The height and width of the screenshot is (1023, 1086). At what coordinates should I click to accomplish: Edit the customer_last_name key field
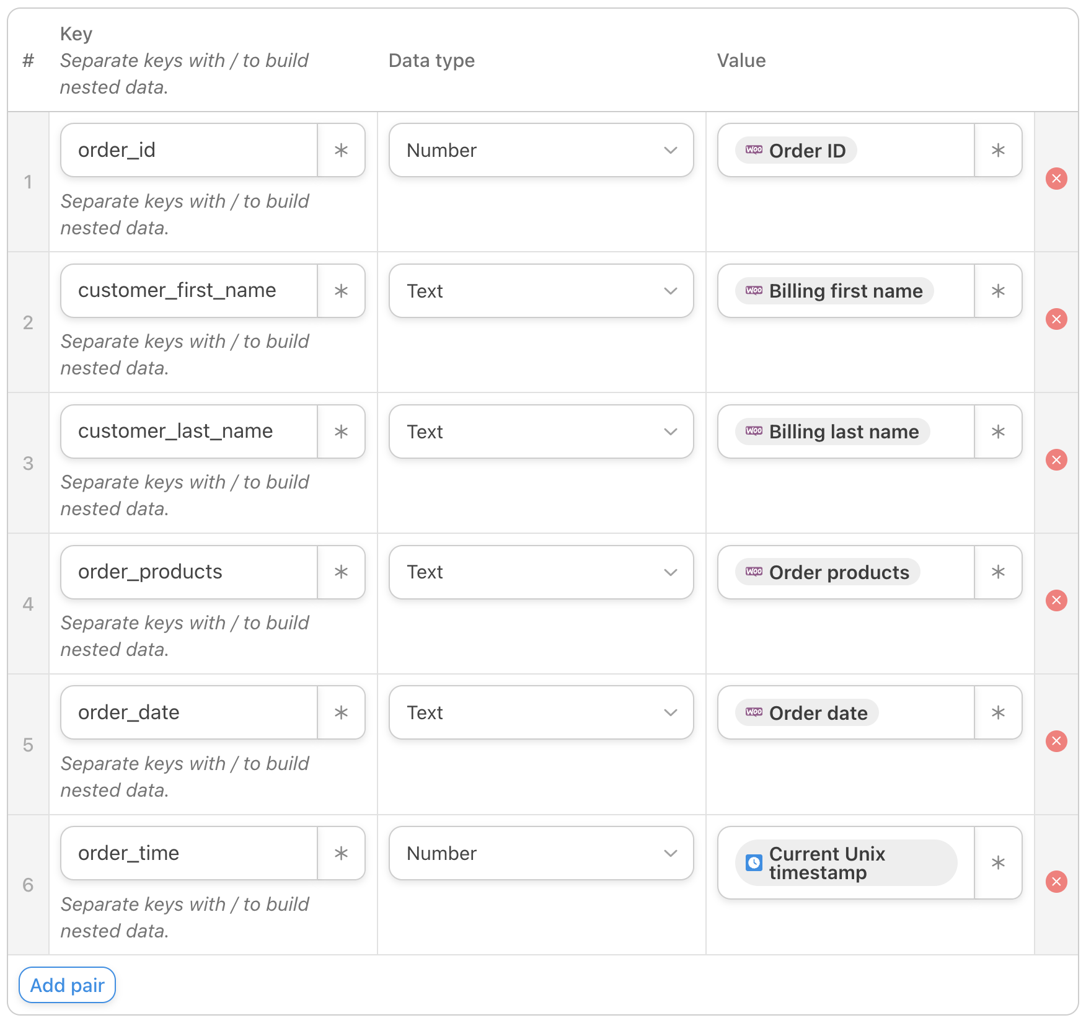click(x=189, y=432)
